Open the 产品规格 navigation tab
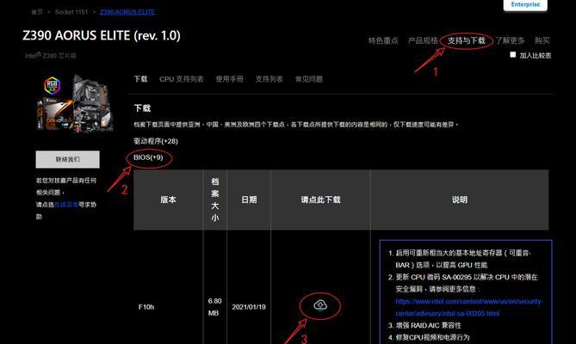Image resolution: width=576 pixels, height=344 pixels. (423, 40)
